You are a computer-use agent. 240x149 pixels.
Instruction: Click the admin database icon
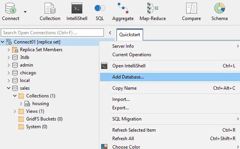pyautogui.click(x=15, y=65)
